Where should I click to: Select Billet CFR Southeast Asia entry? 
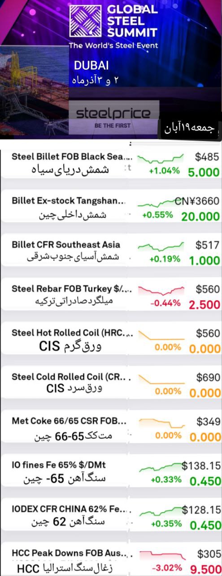click(111, 251)
